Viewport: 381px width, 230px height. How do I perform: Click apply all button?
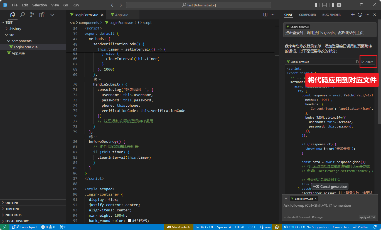coord(367,217)
